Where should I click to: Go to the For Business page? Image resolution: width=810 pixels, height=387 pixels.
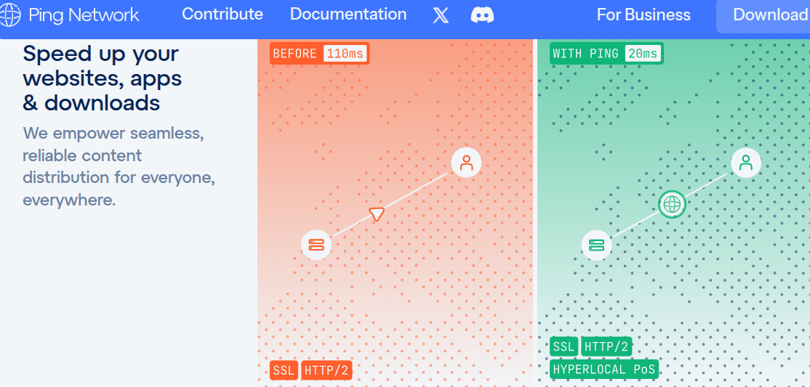click(643, 15)
